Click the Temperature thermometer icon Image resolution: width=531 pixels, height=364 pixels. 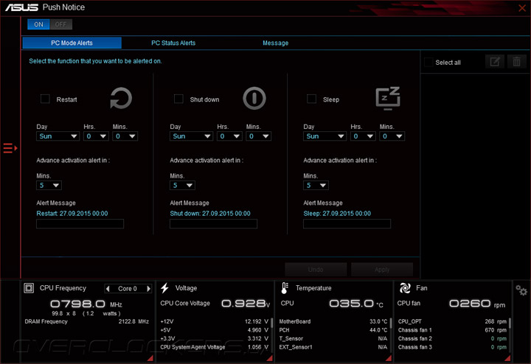tap(285, 288)
